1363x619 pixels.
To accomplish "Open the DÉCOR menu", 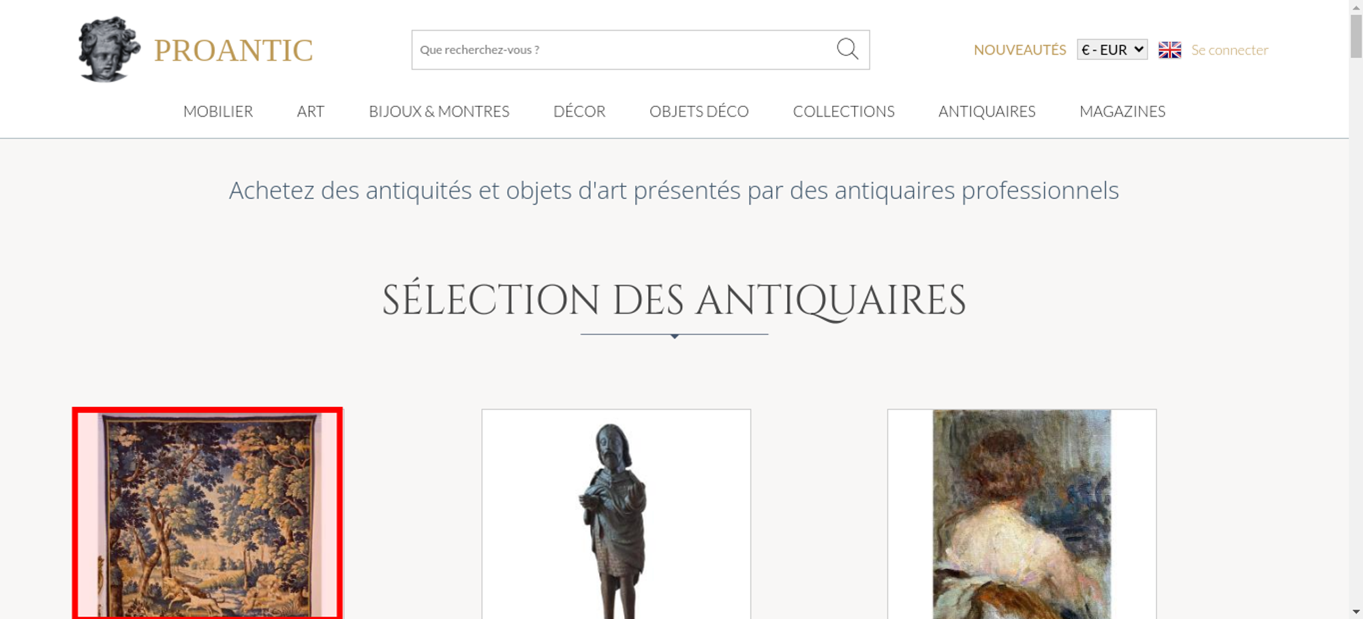I will [x=579, y=111].
